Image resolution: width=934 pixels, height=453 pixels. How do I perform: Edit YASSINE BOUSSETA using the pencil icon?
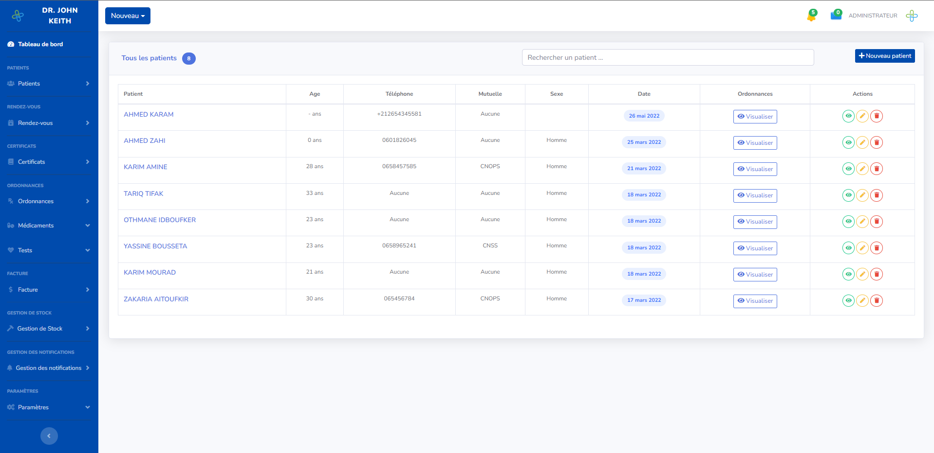pyautogui.click(x=862, y=248)
